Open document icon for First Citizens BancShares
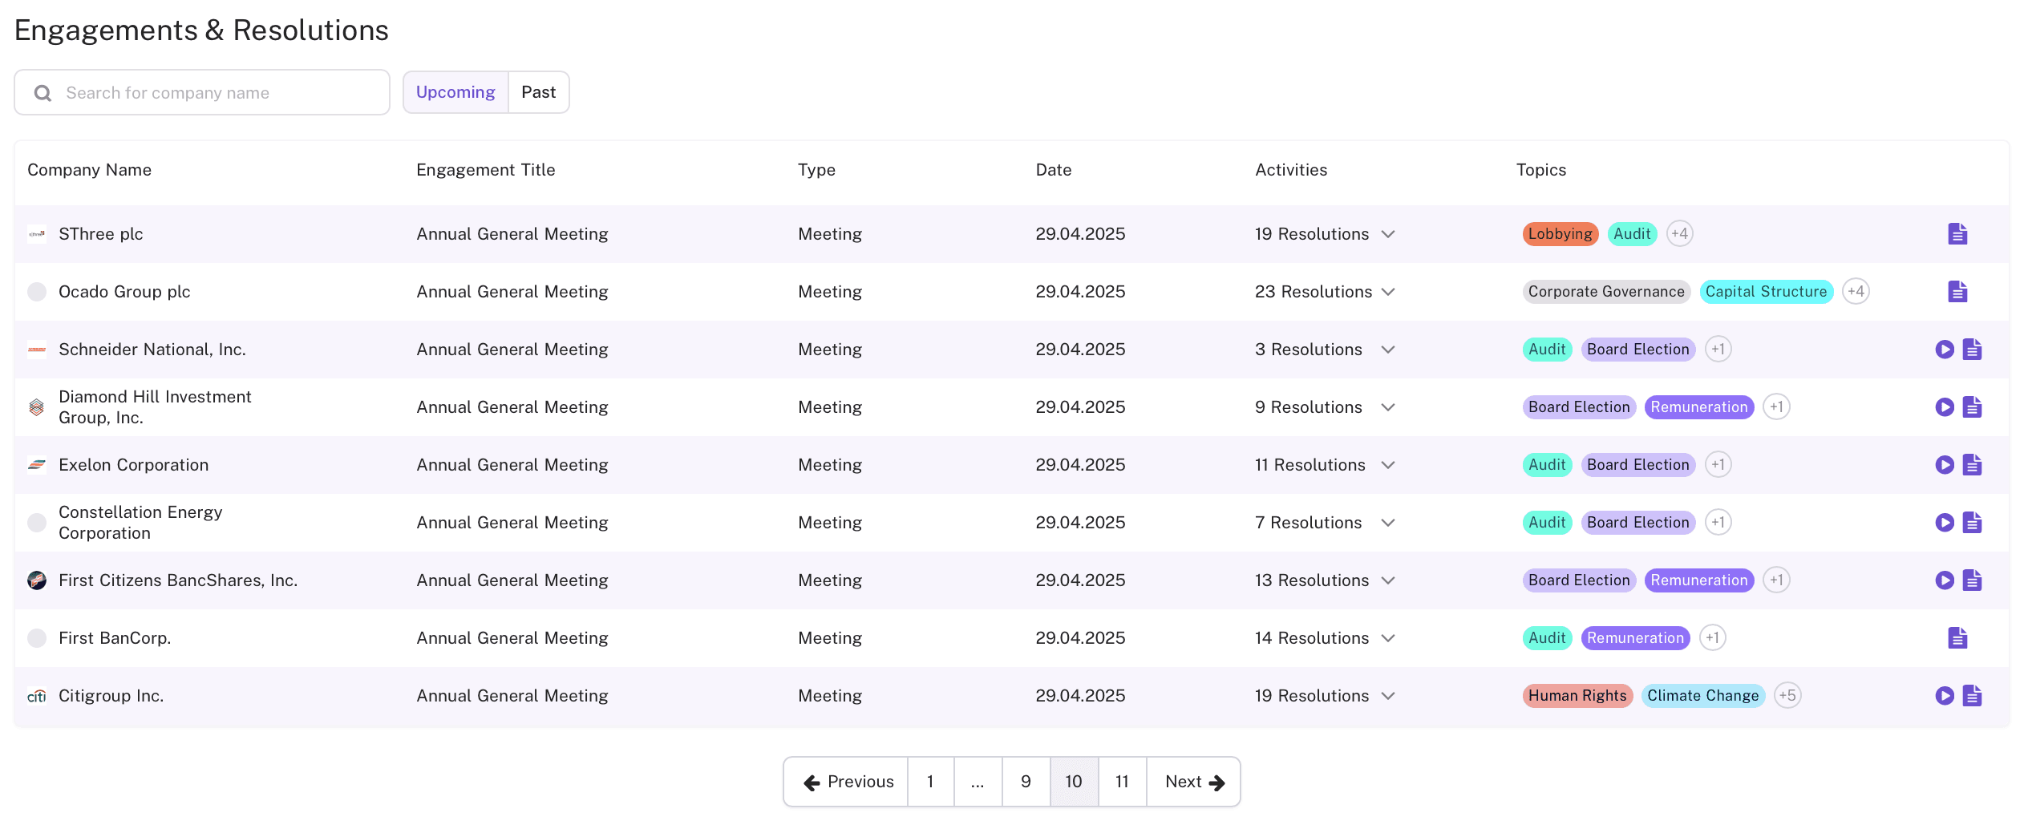2024x837 pixels. pos(1972,580)
